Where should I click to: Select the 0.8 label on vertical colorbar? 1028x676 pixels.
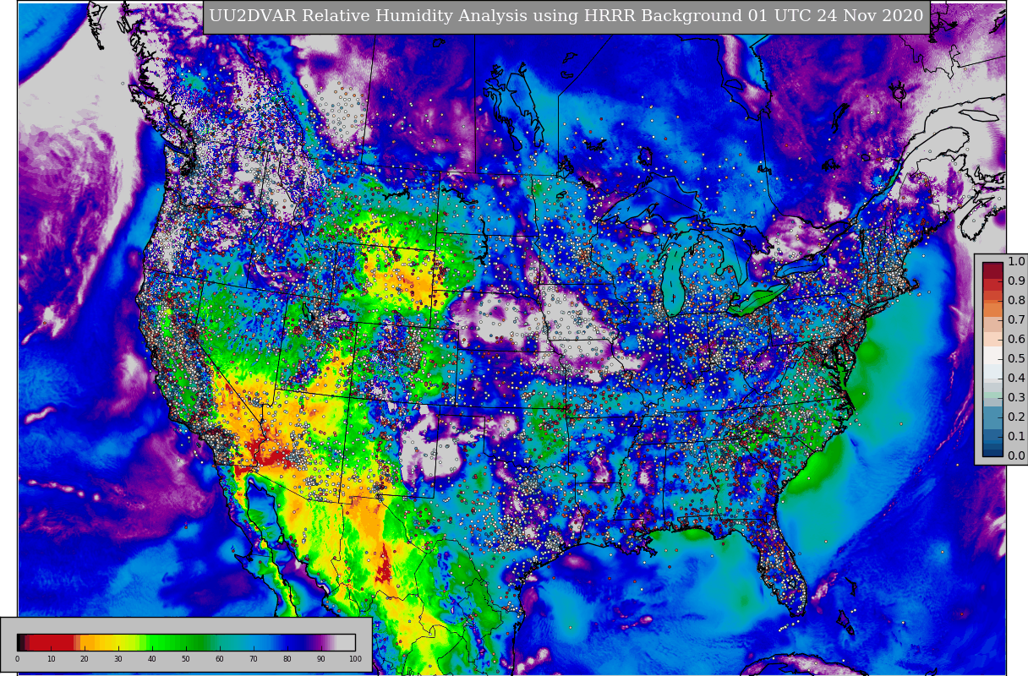click(1015, 301)
